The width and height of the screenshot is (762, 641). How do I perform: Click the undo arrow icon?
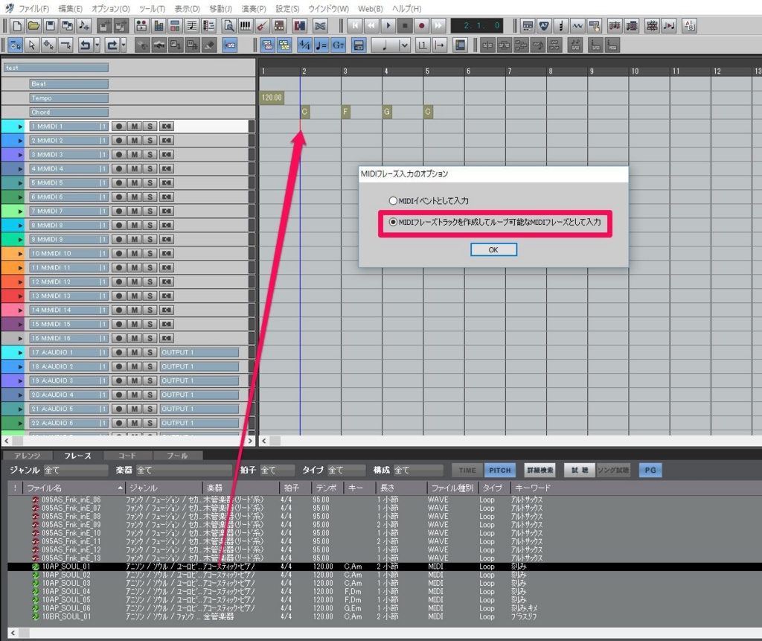pos(85,45)
